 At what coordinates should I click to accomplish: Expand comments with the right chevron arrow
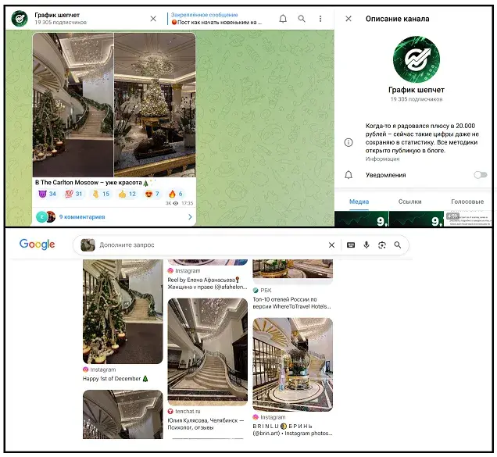tap(190, 217)
